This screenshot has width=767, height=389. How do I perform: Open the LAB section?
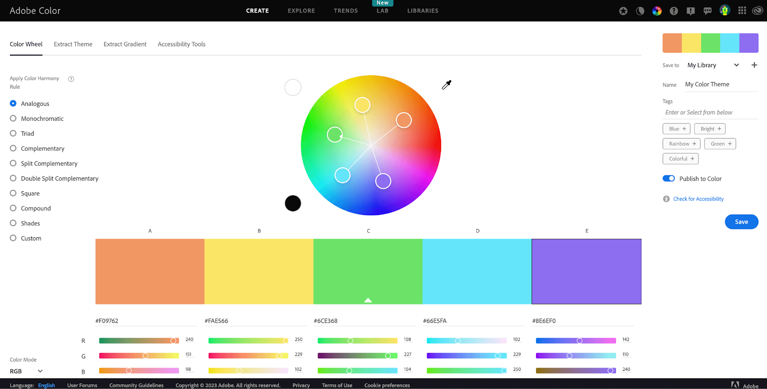pyautogui.click(x=383, y=11)
